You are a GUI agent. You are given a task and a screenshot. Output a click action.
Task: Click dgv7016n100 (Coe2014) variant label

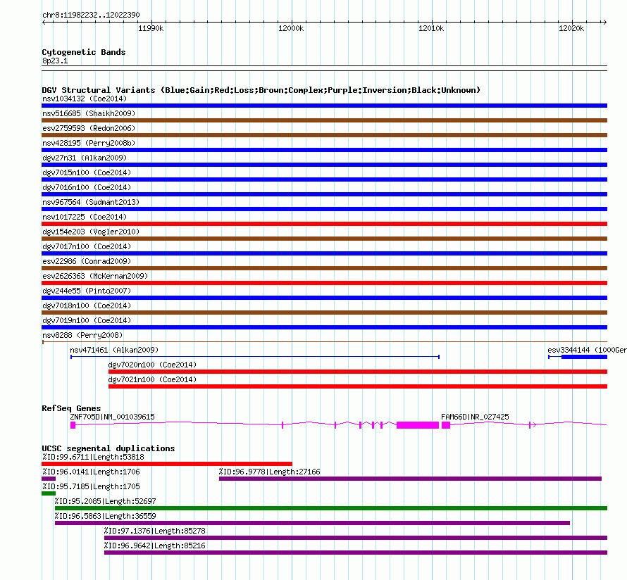pos(87,187)
